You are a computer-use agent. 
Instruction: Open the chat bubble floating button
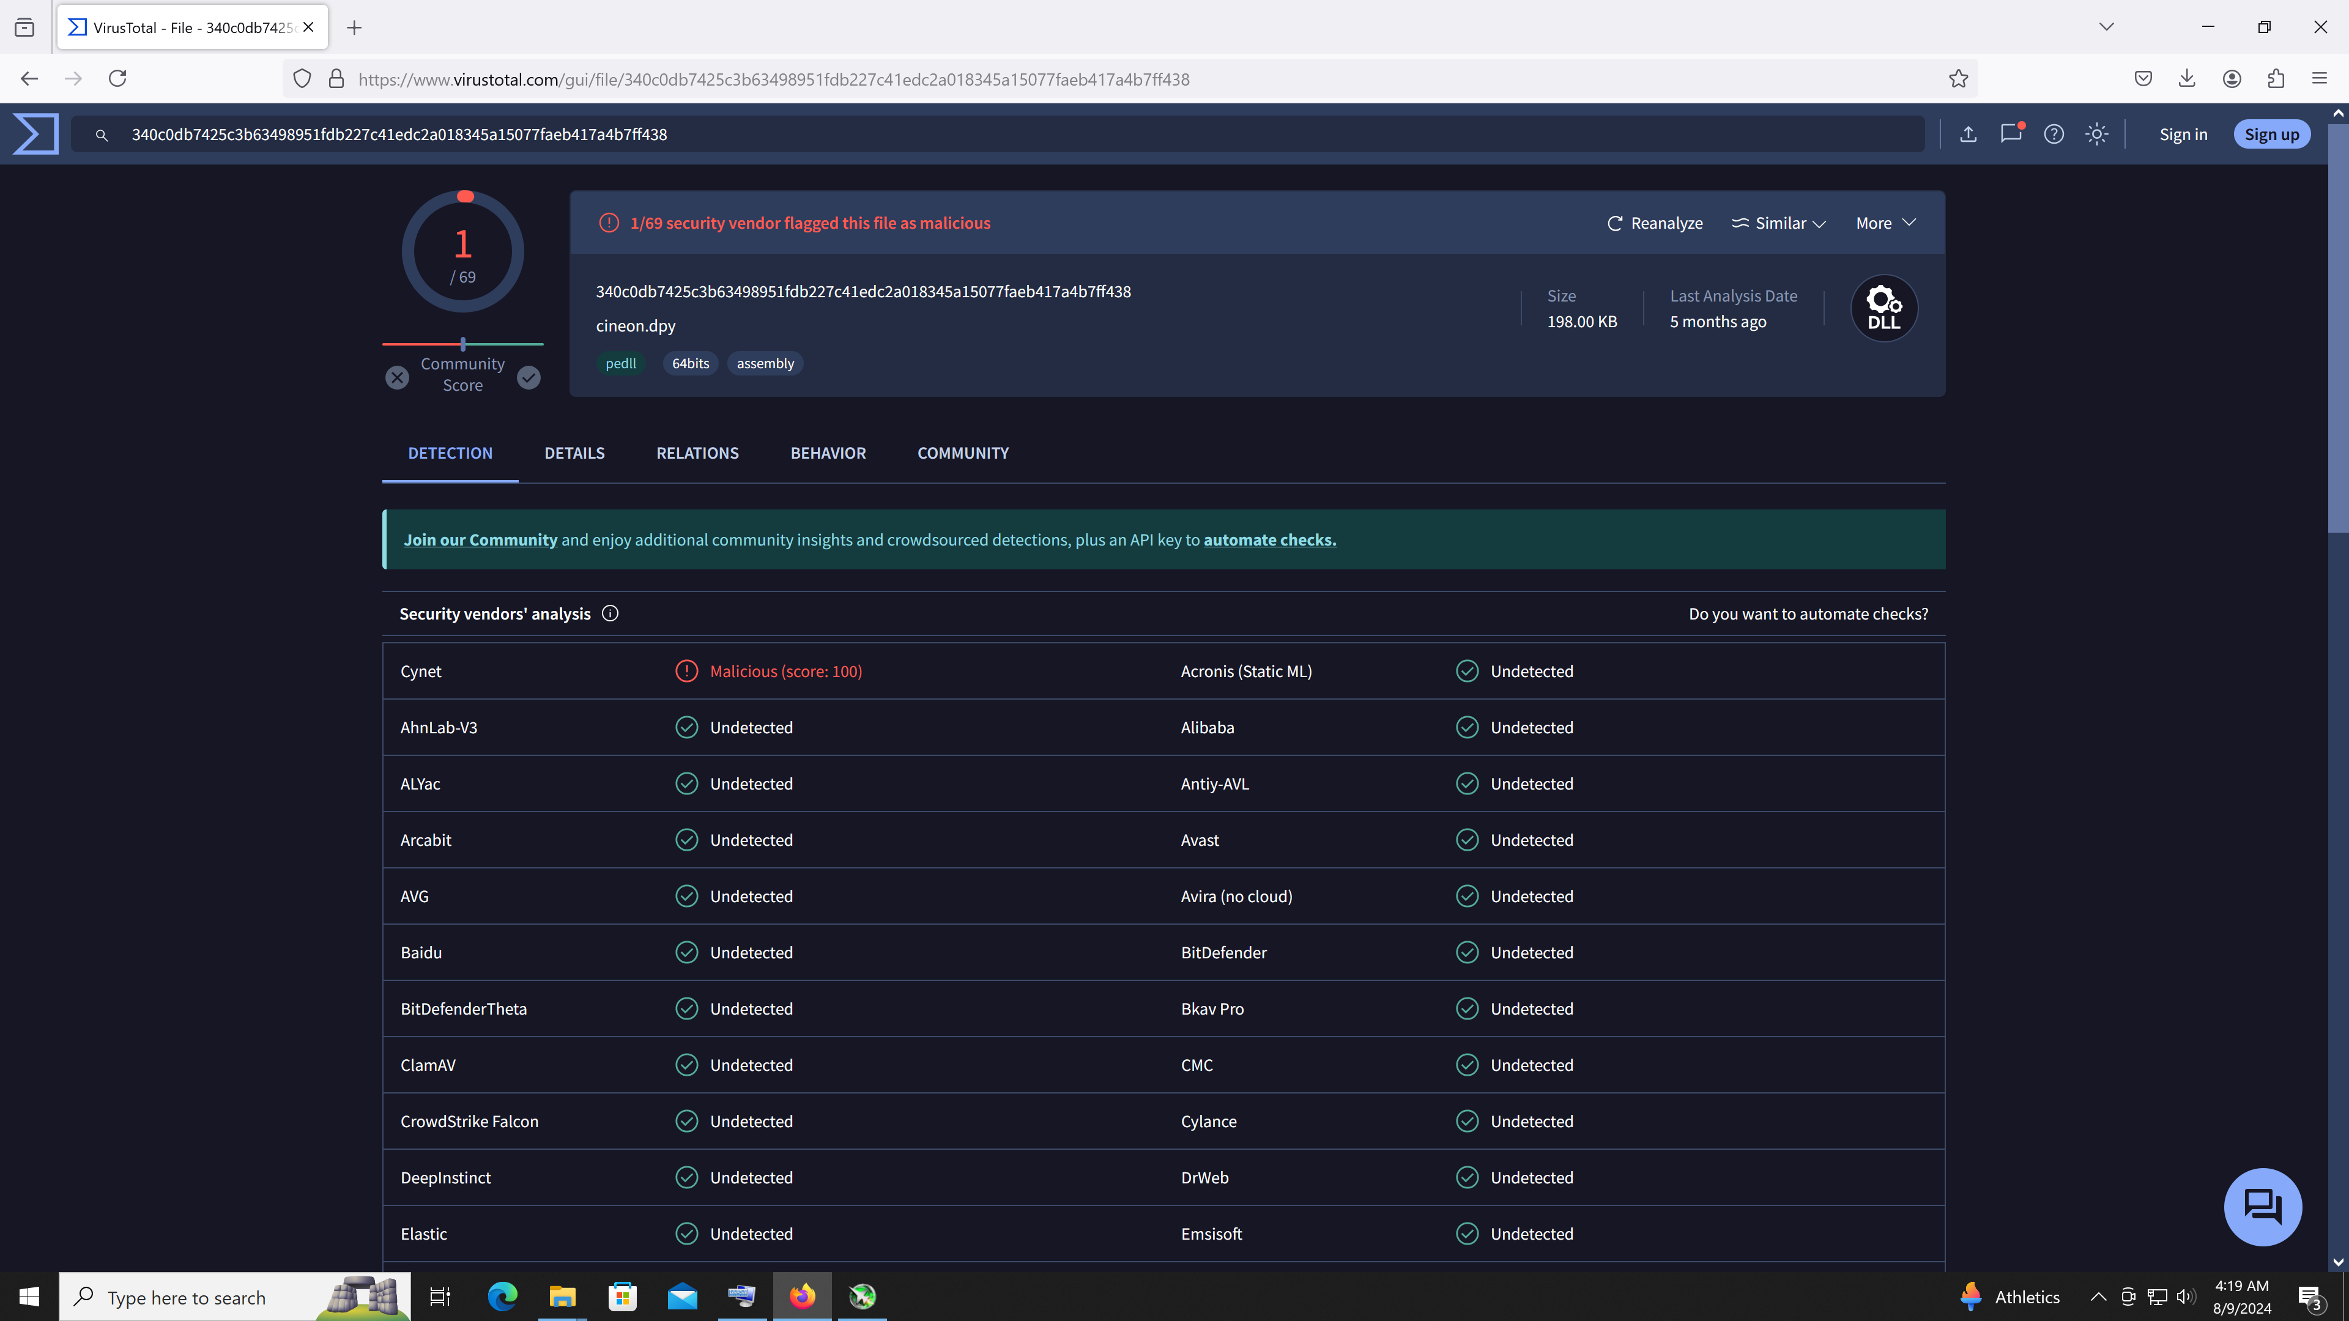click(x=2262, y=1206)
